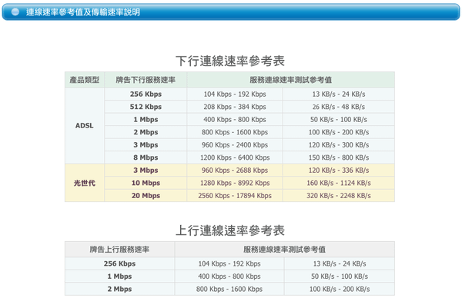Click the 牌售上行服務速率 column header

tap(119, 250)
